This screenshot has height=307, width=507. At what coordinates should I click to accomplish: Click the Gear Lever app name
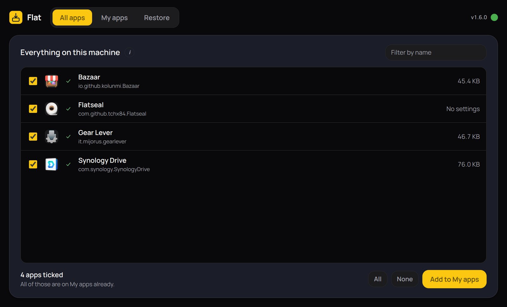[95, 133]
